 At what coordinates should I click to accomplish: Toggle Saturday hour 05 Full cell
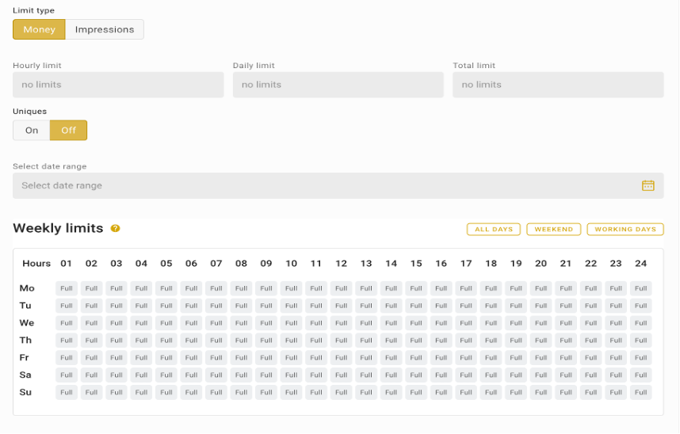click(166, 375)
